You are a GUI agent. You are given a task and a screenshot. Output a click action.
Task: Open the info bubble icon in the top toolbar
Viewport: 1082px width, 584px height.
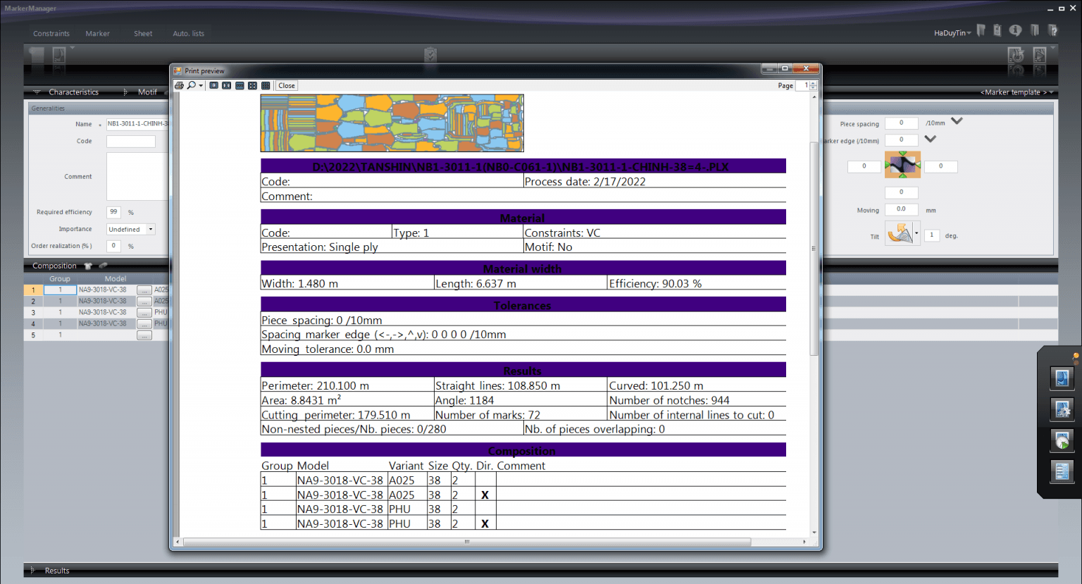click(x=1015, y=30)
